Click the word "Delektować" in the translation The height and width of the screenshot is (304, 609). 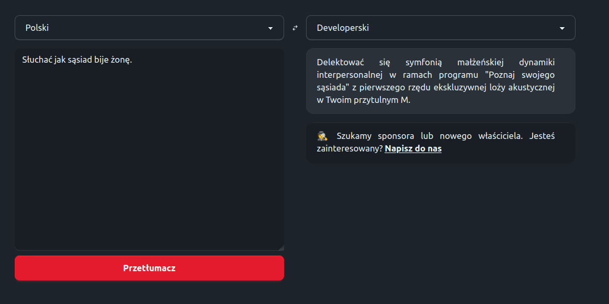(x=341, y=62)
